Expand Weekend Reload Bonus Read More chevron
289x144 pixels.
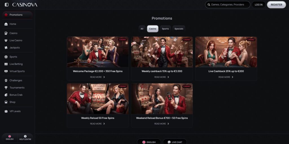[168, 124]
